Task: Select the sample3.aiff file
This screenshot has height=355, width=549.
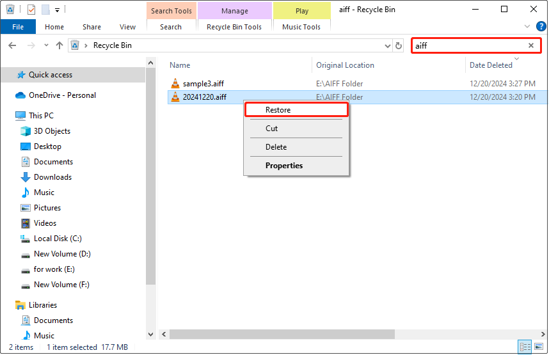Action: pyautogui.click(x=203, y=84)
